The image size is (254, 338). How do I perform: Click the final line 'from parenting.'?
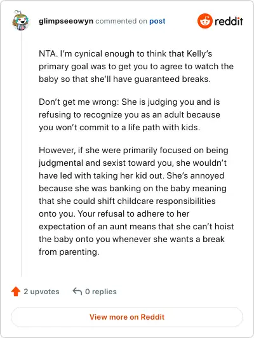click(69, 252)
